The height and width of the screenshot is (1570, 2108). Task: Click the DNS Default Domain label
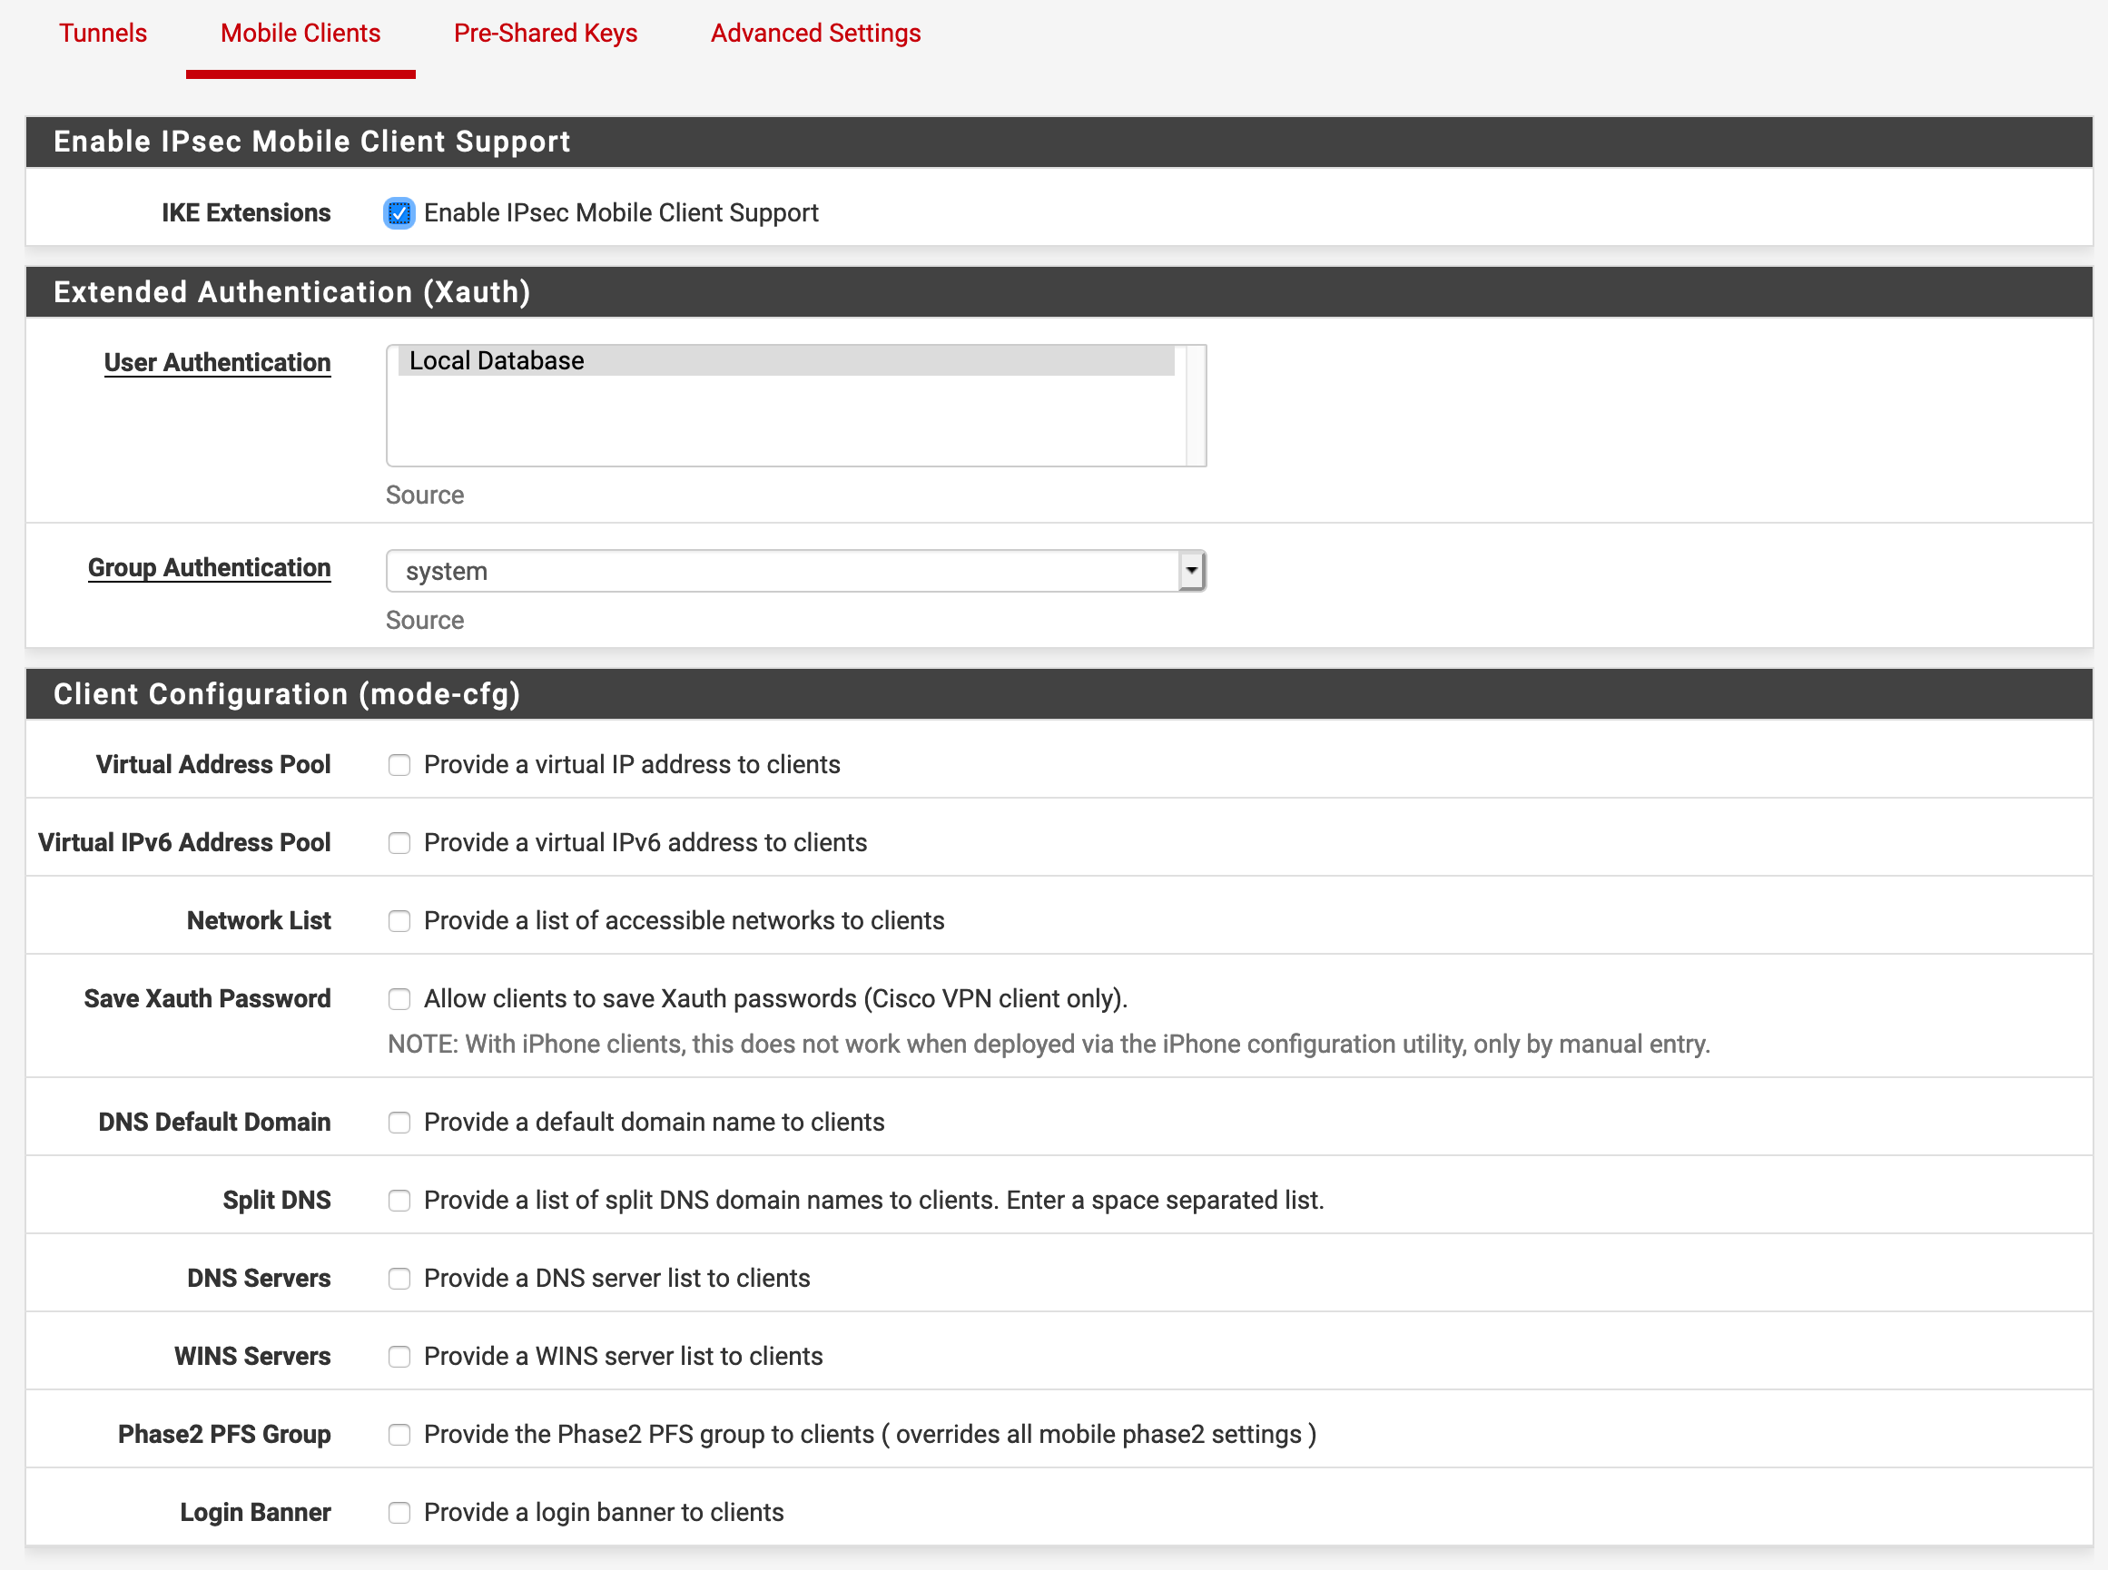click(215, 1123)
